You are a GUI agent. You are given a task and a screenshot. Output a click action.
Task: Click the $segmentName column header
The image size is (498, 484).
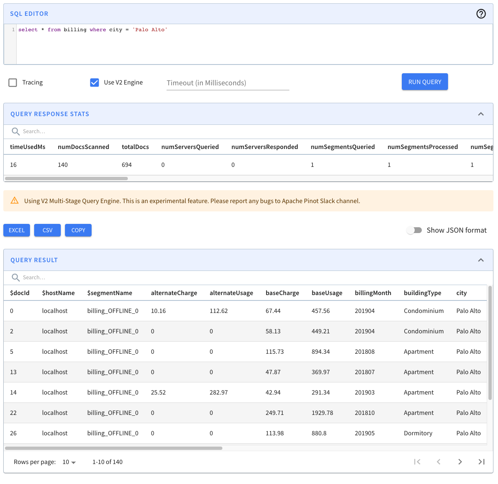tap(110, 293)
